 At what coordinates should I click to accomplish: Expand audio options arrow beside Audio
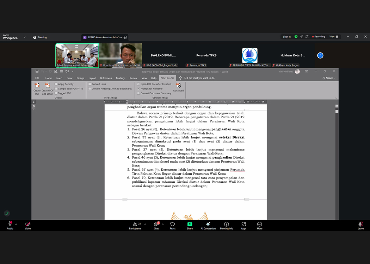(x=16, y=224)
